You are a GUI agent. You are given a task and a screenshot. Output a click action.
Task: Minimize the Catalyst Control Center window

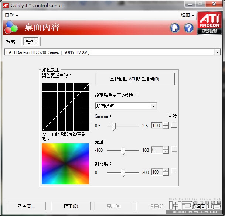coord(190,4)
